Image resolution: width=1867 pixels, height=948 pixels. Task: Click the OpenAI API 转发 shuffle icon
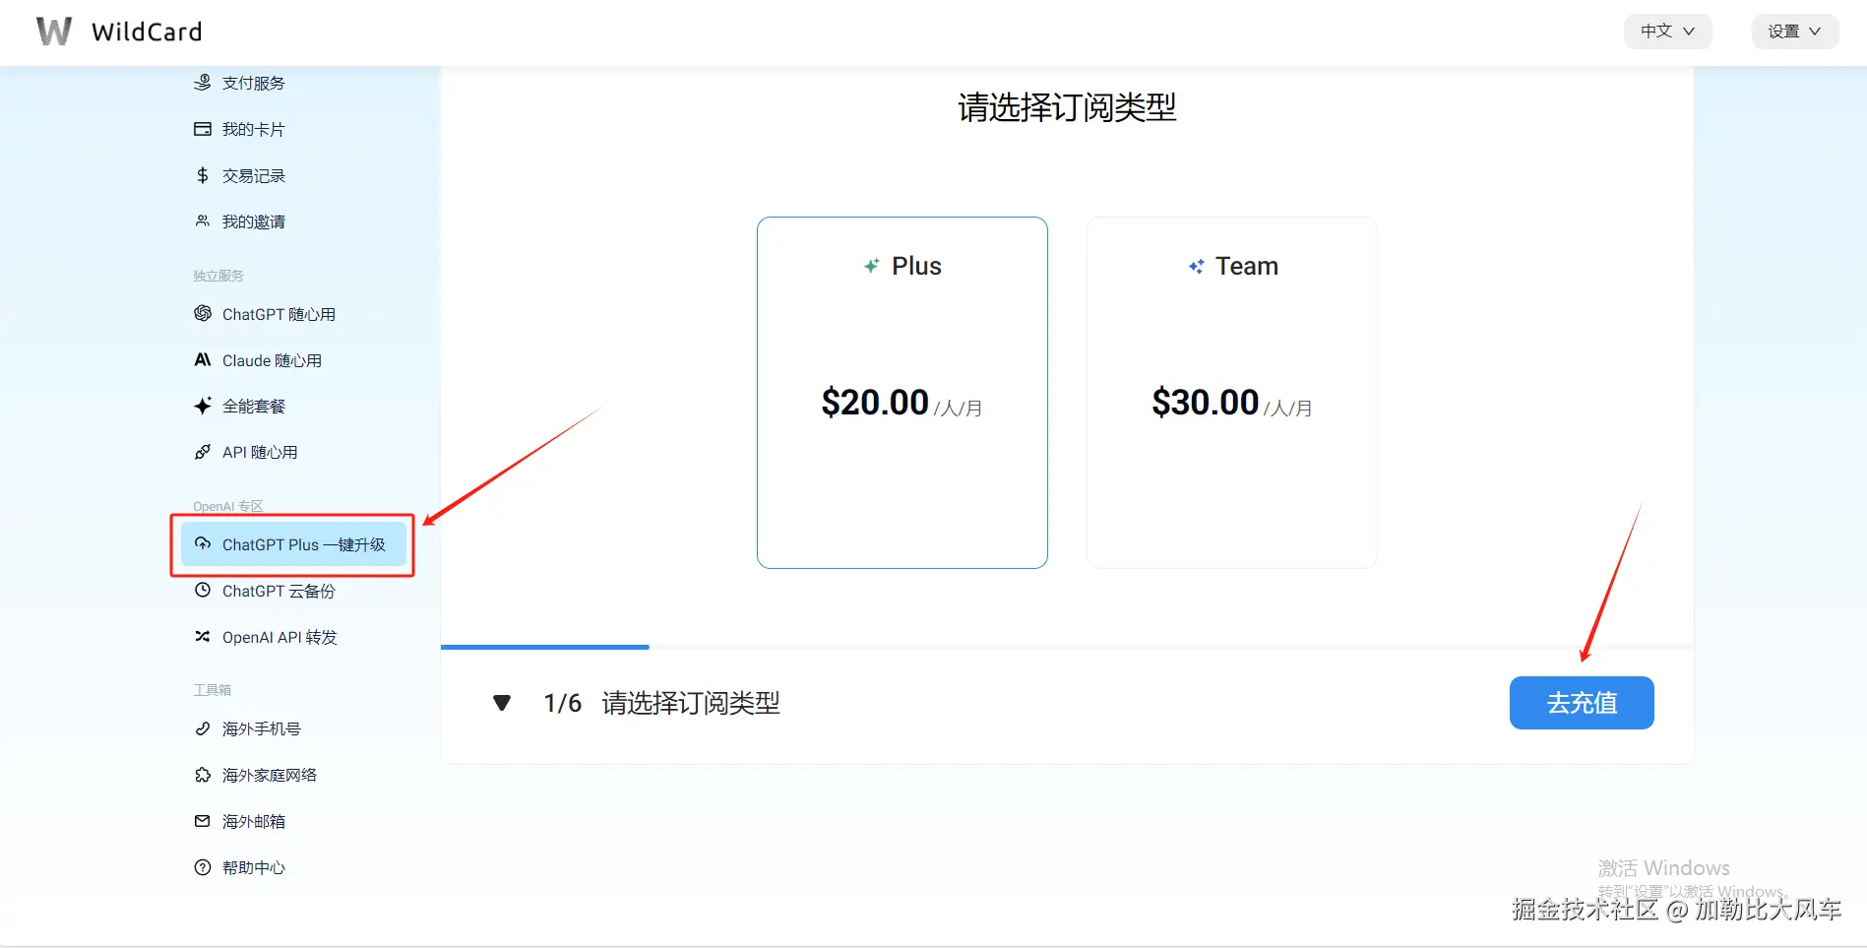pyautogui.click(x=203, y=636)
